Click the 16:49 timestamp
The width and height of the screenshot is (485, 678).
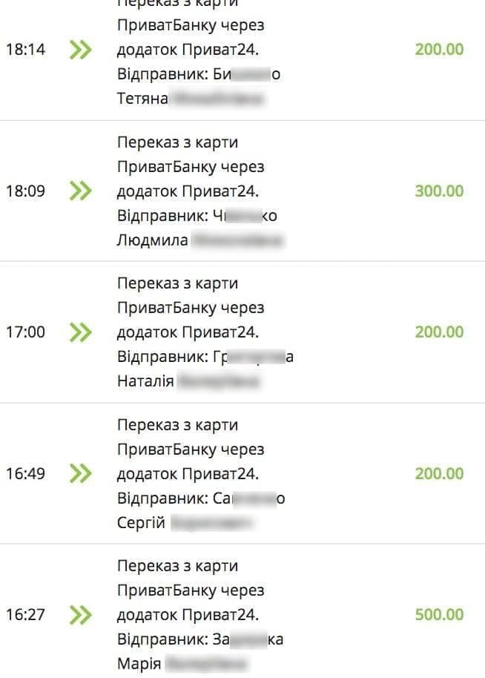25,473
